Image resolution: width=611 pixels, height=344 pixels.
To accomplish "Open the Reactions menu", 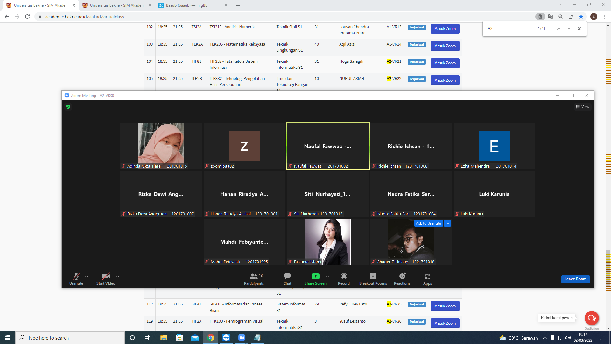I will pos(402,279).
